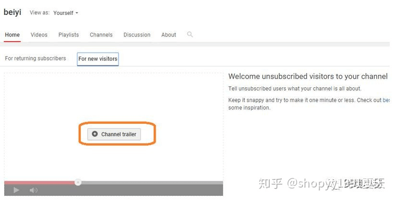Screen dimensions: 395x201
Task: Click the red played portion of progress bar
Action: click(38, 182)
